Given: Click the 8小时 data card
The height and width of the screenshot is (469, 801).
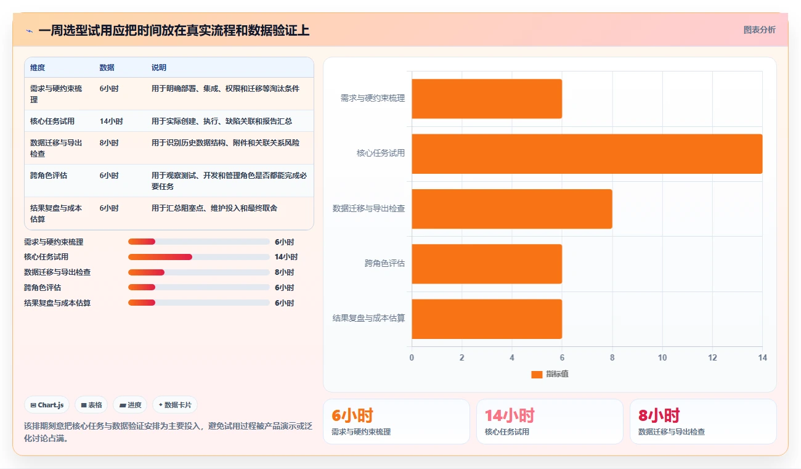Looking at the screenshot, I should point(703,422).
